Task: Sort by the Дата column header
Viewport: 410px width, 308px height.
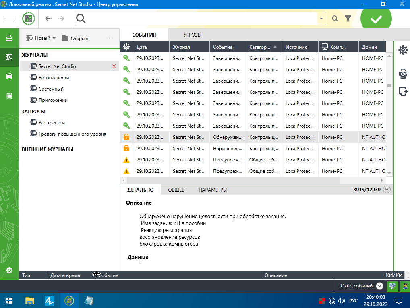Action: pyautogui.click(x=151, y=47)
